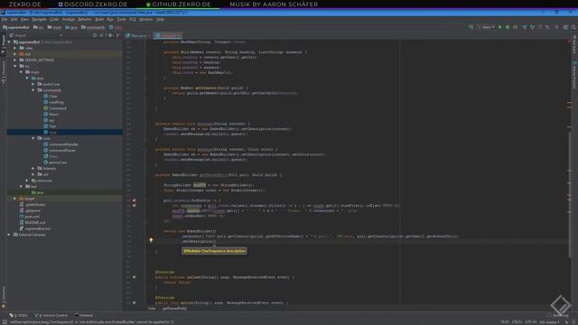Expand the audioCore package
578x325 pixels.
point(33,84)
